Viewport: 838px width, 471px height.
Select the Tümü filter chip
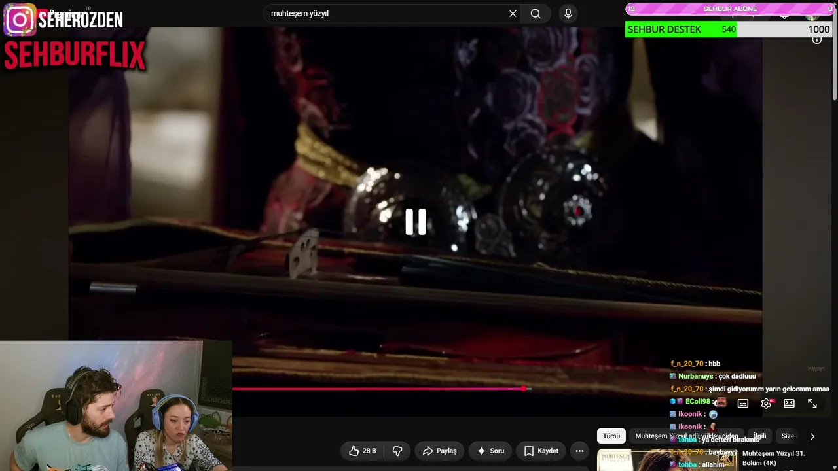point(611,436)
